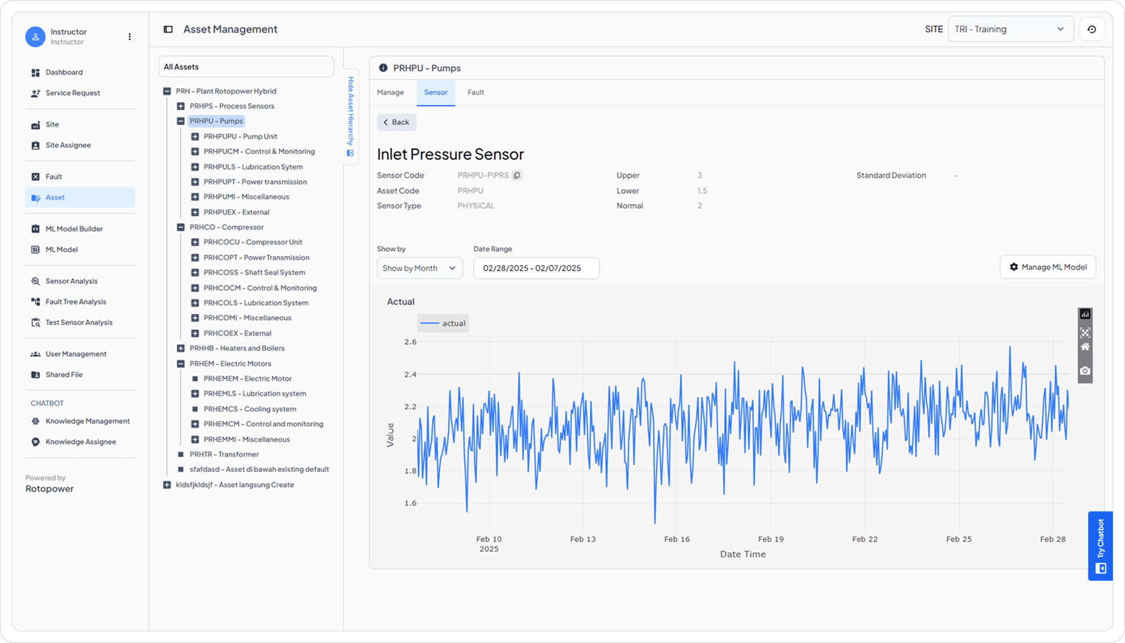
Task: Reset chart axes with the home icon
Action: (x=1085, y=347)
